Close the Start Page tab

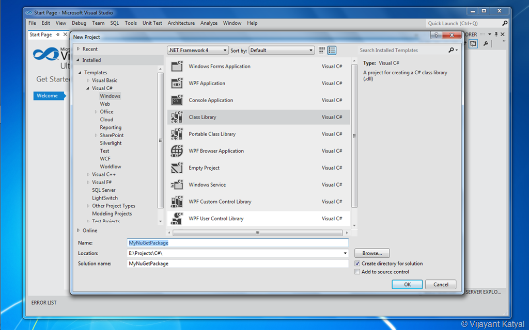coord(65,35)
